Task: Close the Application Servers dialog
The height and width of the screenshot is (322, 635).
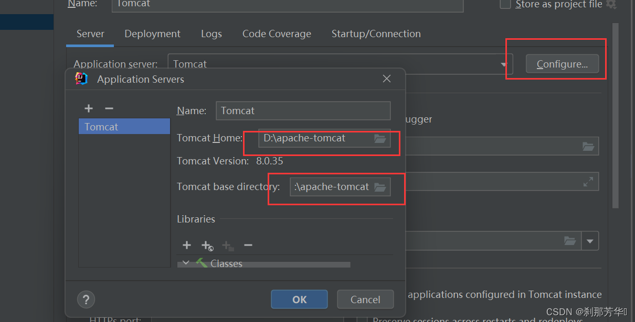Action: (x=387, y=79)
